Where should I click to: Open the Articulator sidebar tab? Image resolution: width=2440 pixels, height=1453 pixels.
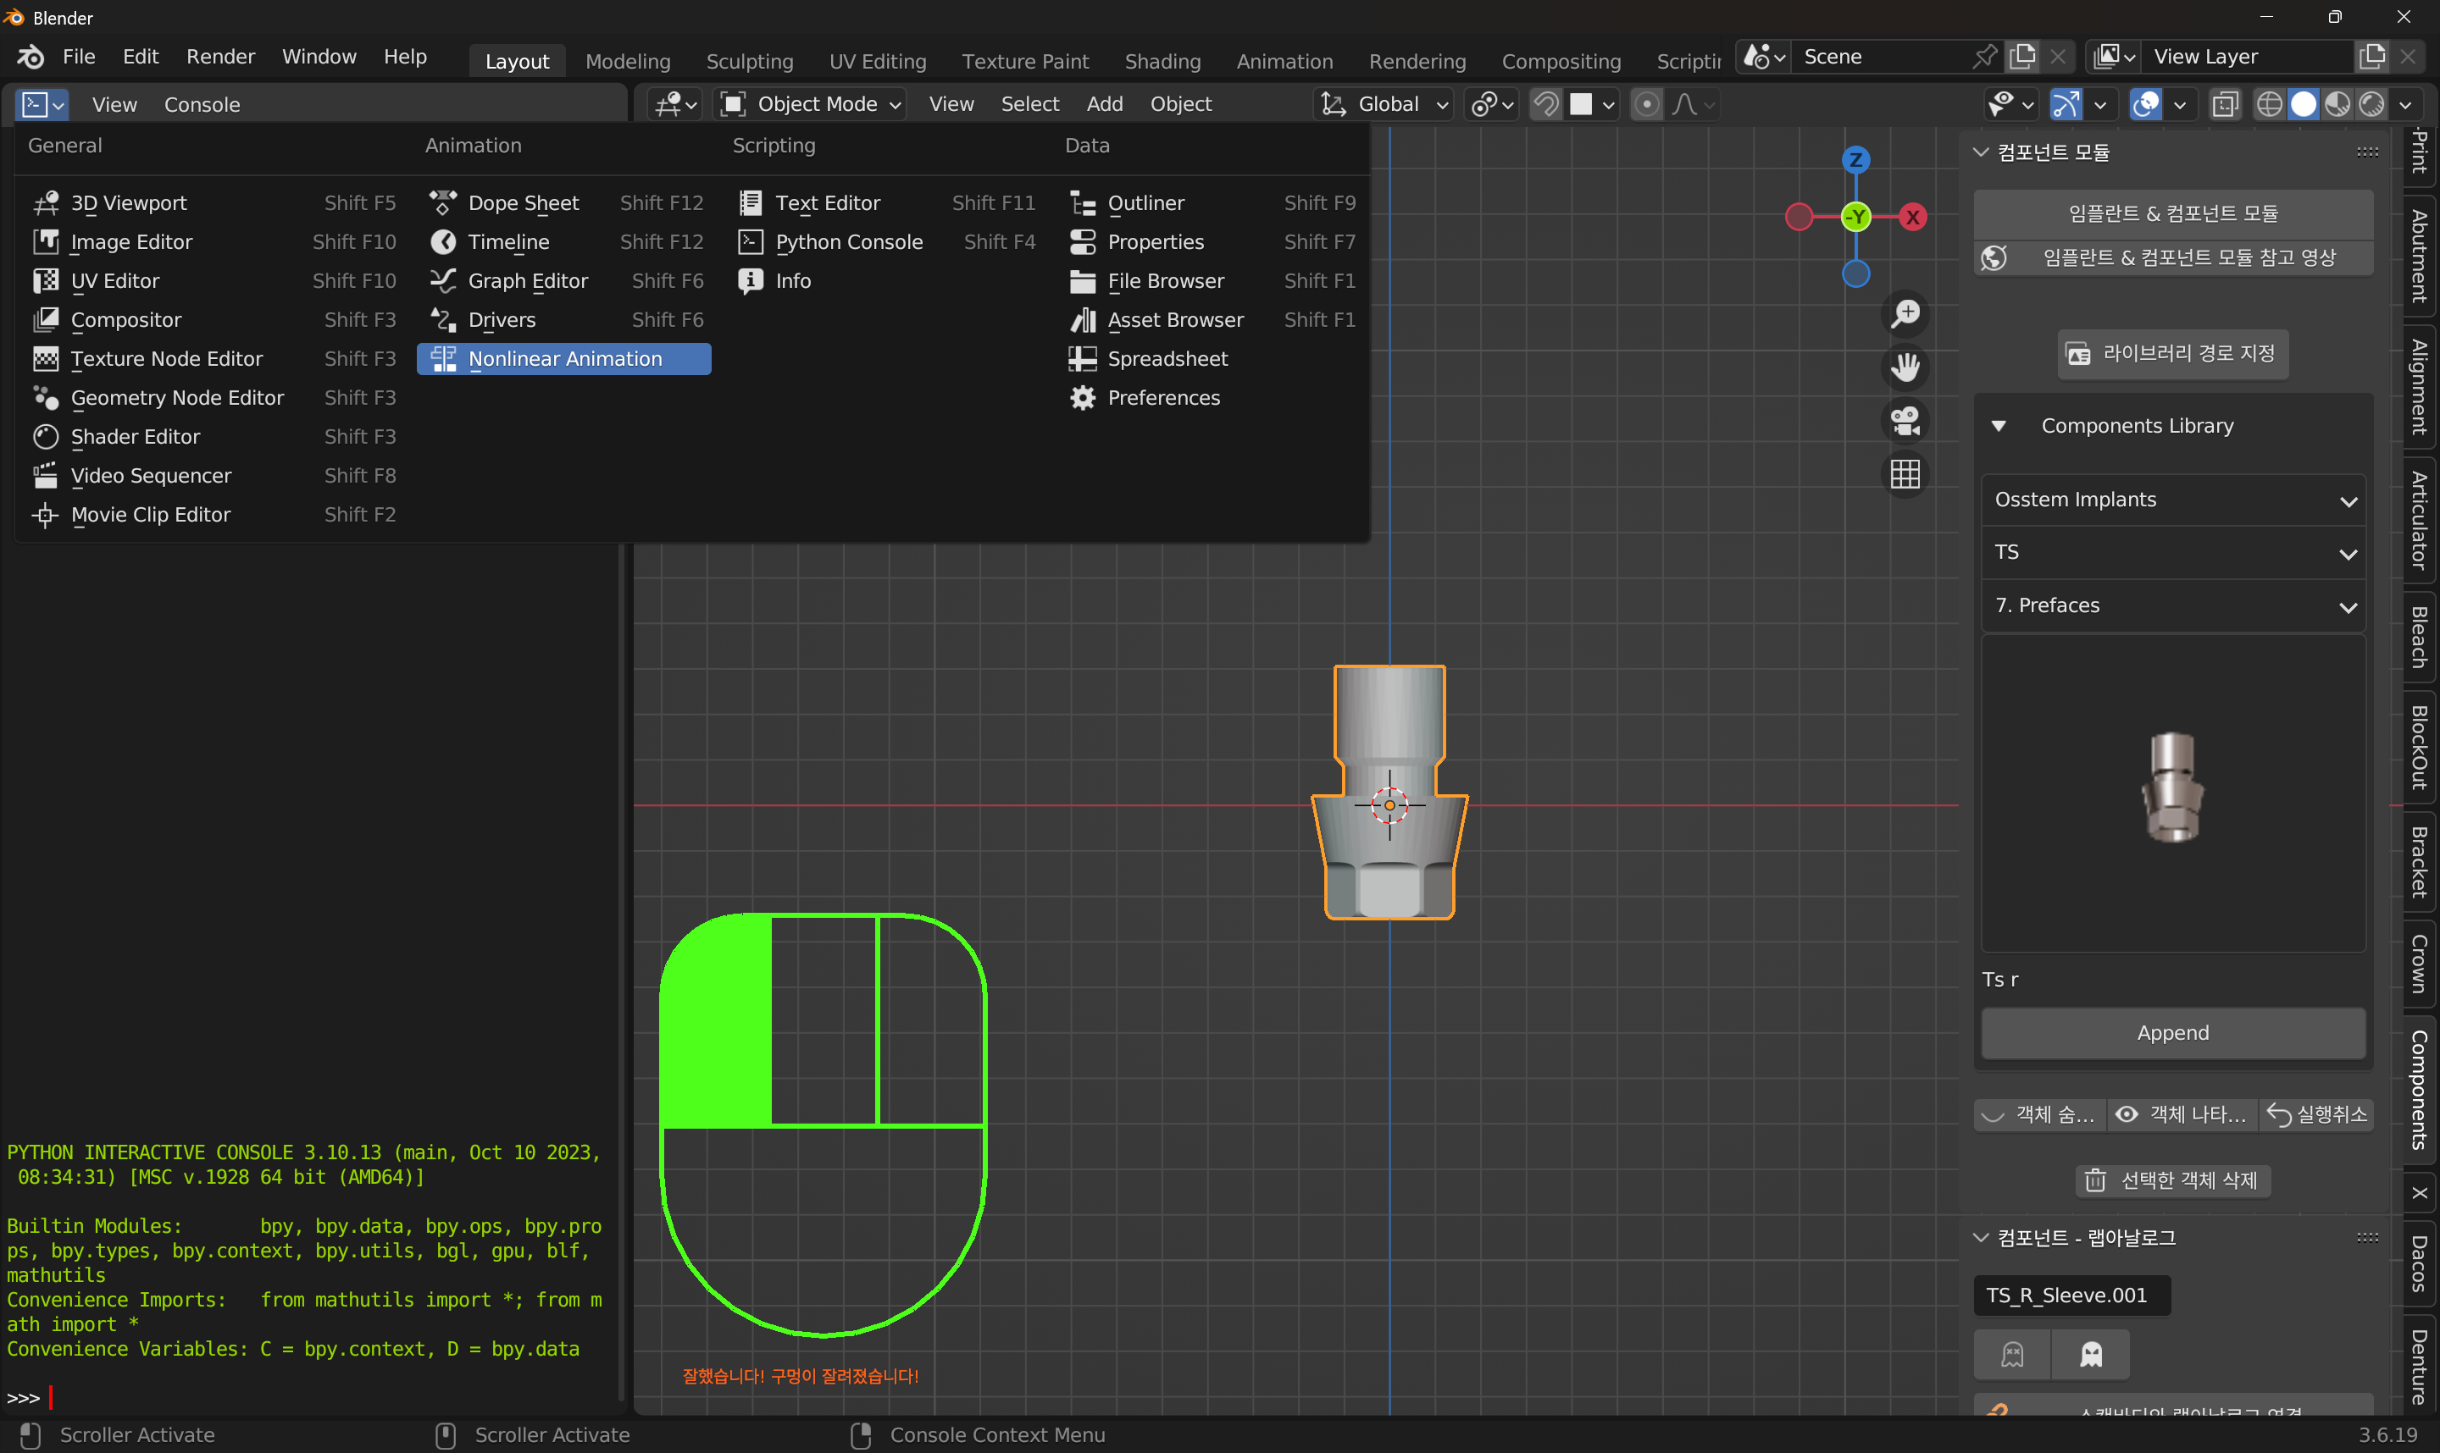(2419, 522)
